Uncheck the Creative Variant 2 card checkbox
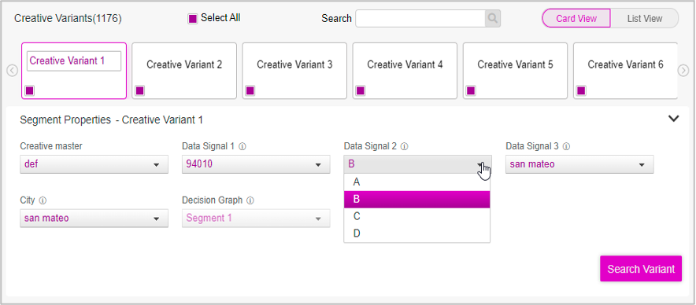The image size is (696, 305). click(140, 90)
